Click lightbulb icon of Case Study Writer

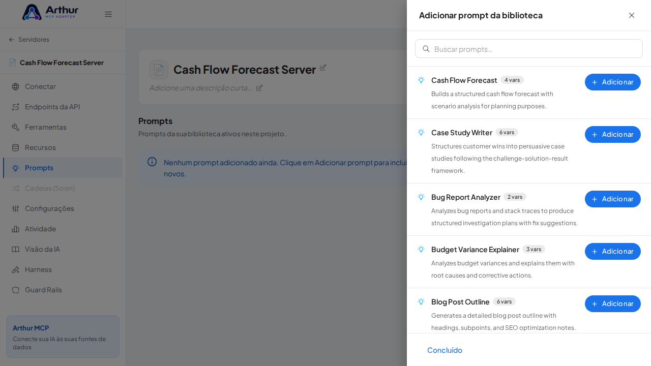pos(421,132)
